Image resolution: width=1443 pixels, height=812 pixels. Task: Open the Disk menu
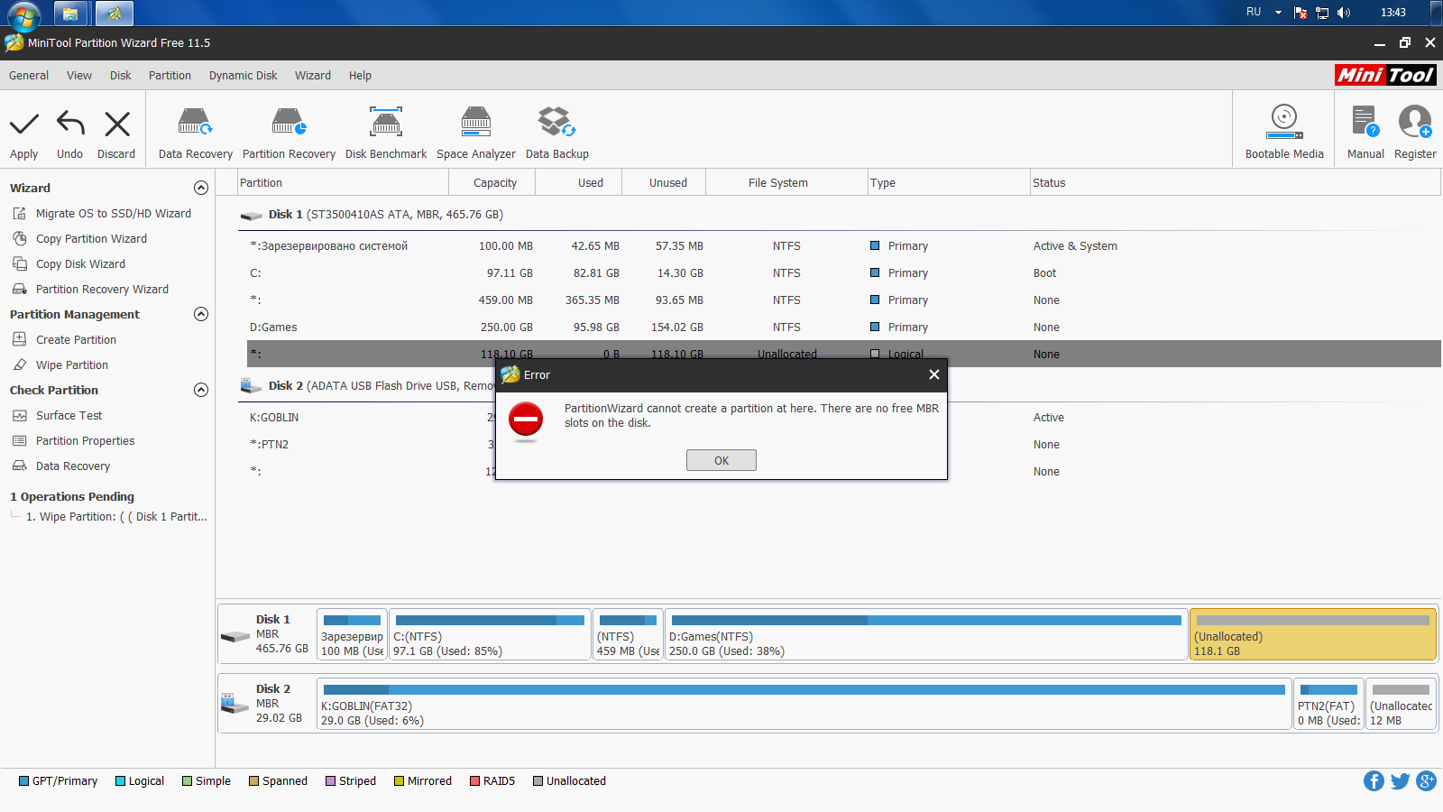[121, 76]
